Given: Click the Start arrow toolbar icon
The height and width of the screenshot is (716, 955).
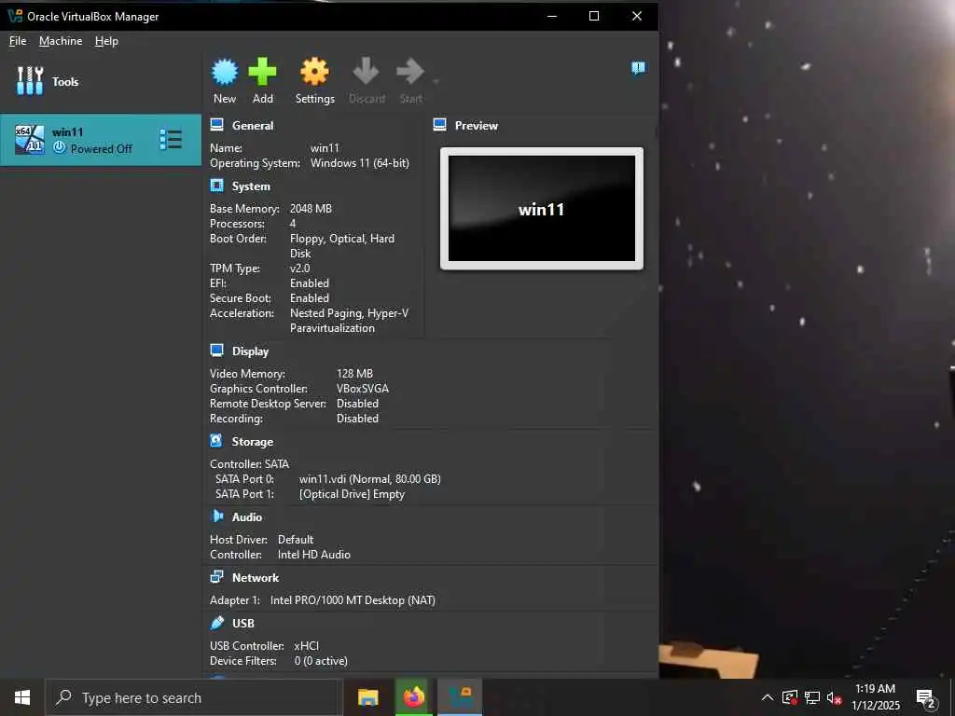Looking at the screenshot, I should coord(410,73).
